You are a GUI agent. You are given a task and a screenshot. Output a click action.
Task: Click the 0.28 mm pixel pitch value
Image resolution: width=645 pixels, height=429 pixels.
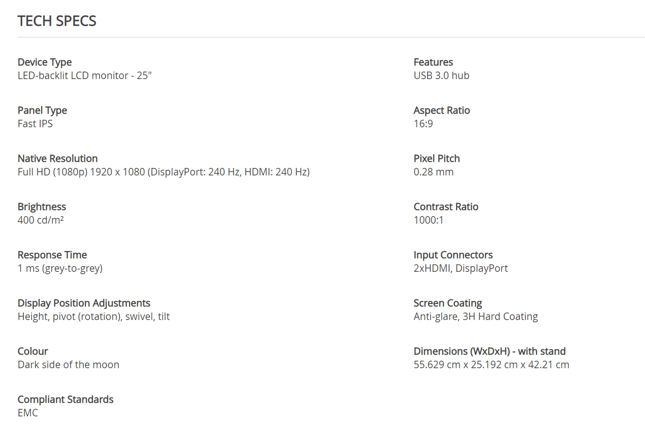pos(434,172)
